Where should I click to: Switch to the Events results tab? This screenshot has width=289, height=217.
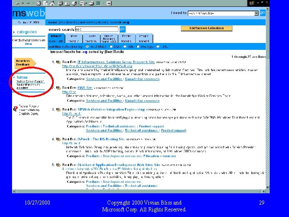126,39
